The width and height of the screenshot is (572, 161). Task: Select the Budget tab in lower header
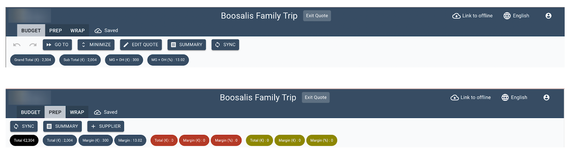click(31, 112)
